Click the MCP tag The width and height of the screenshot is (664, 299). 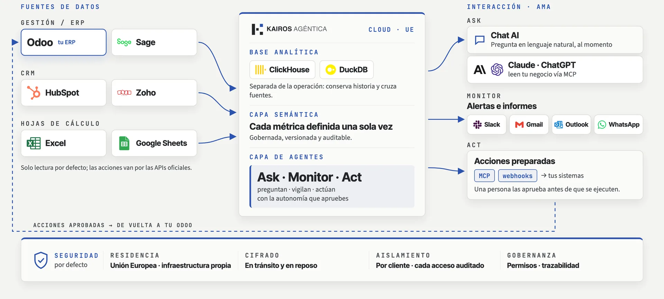pos(485,176)
